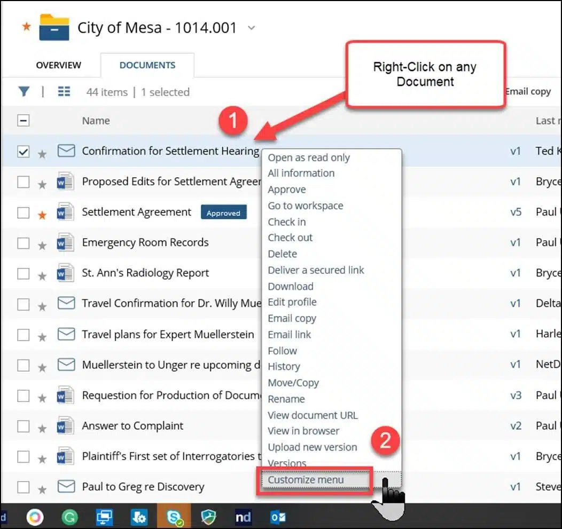The width and height of the screenshot is (562, 529).
Task: Select Approve in the context menu
Action: [287, 190]
